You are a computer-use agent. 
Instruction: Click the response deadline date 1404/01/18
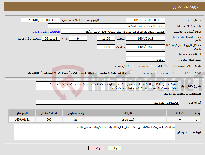pyautogui.click(x=146, y=38)
